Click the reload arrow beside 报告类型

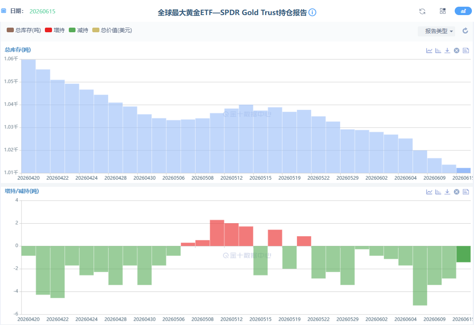tap(465, 31)
